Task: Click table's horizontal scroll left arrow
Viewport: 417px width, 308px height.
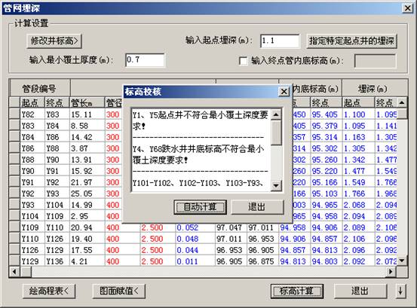Action: (x=14, y=271)
